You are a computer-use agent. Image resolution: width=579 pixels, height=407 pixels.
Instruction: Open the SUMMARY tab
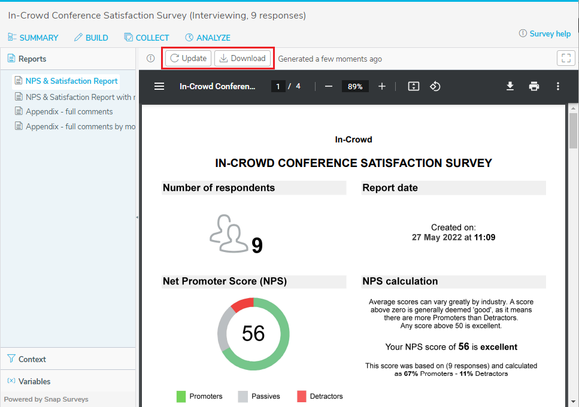click(33, 38)
